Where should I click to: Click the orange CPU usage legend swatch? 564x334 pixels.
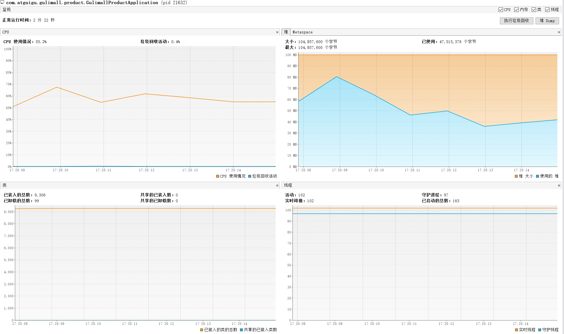218,176
